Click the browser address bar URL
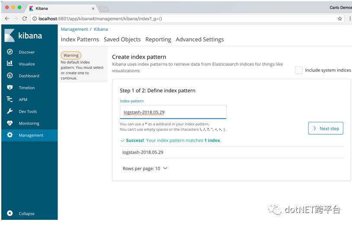Screen dimensions: 352x225 tap(100, 19)
